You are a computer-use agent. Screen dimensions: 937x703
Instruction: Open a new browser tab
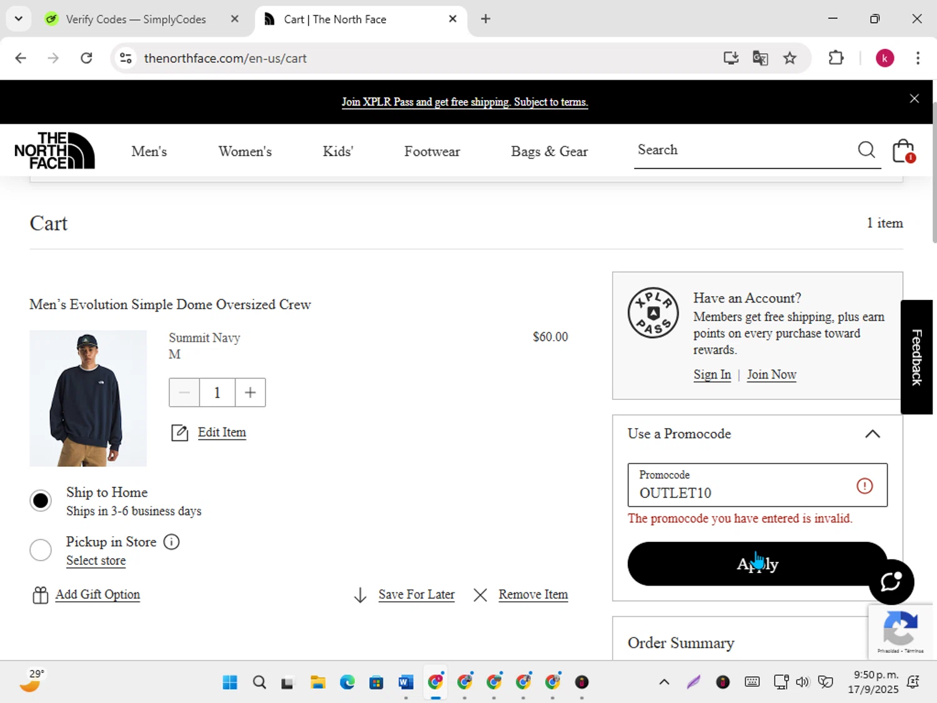coord(485,19)
